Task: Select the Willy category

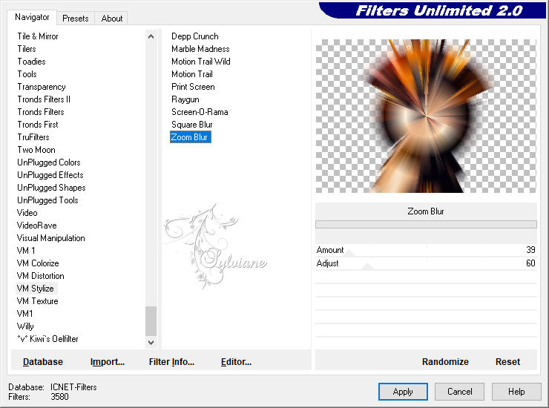Action: pyautogui.click(x=25, y=326)
